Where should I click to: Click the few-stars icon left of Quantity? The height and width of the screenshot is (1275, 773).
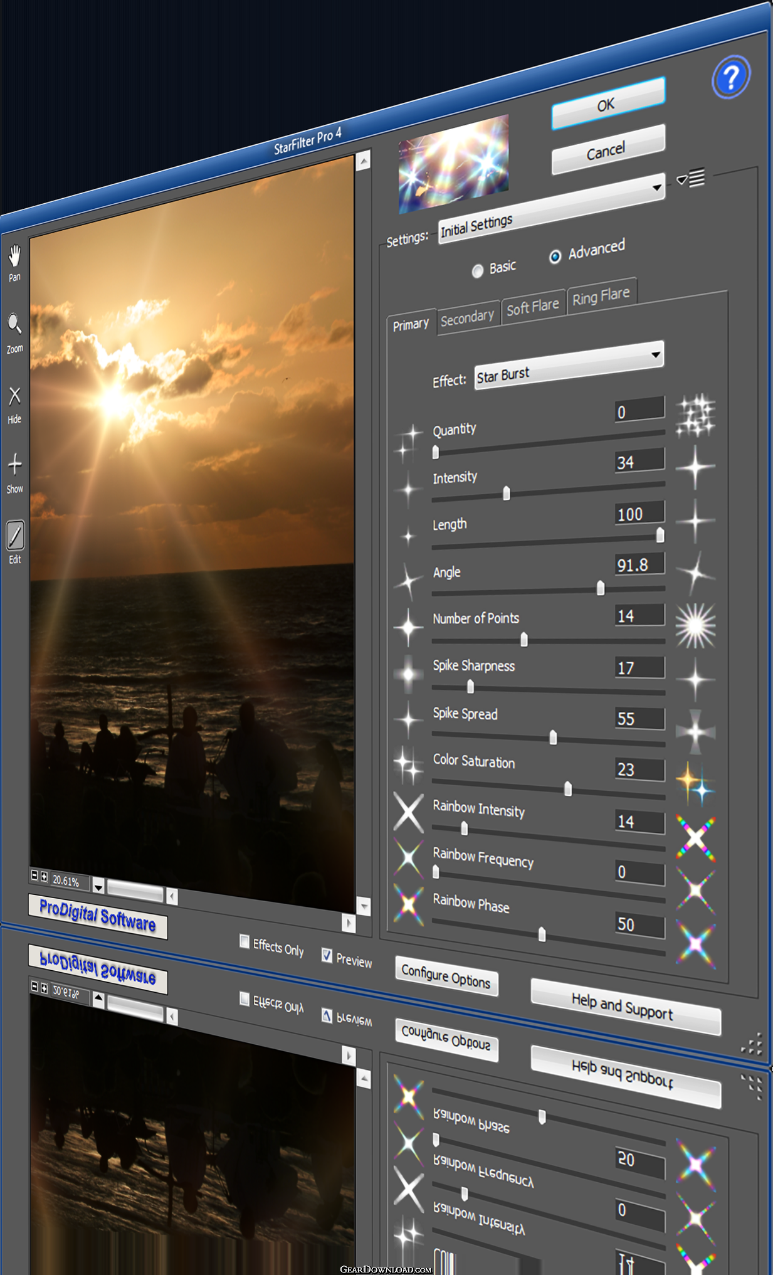click(408, 442)
